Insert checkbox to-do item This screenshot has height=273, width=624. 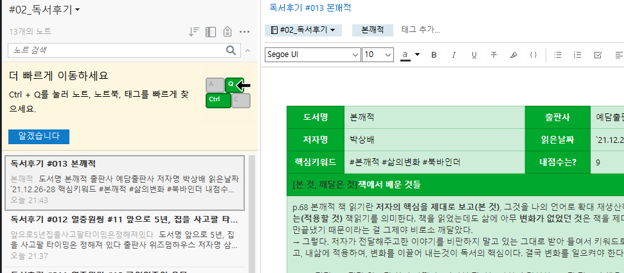pos(598,54)
